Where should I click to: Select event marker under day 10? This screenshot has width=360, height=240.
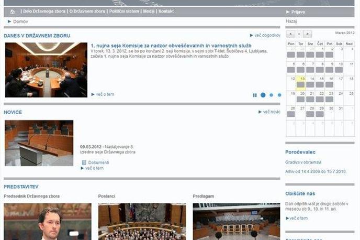click(x=339, y=70)
